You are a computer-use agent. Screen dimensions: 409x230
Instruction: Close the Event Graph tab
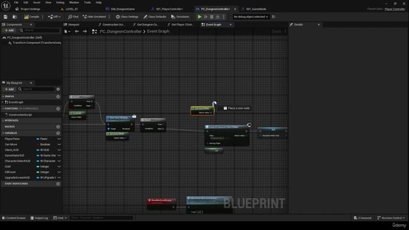pos(231,24)
